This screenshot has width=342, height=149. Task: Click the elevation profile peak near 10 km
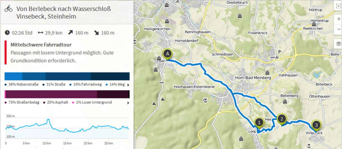[x=48, y=121]
